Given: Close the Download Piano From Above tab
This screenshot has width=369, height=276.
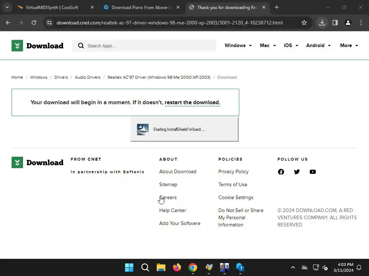Looking at the screenshot, I should click(178, 8).
